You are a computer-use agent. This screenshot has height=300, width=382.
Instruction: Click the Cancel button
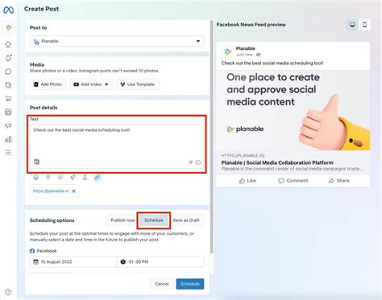[162, 284]
